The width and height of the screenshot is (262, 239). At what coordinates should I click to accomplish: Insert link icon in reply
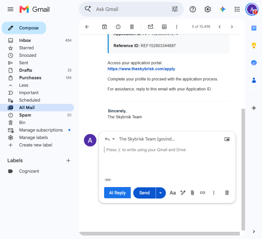coord(203,193)
